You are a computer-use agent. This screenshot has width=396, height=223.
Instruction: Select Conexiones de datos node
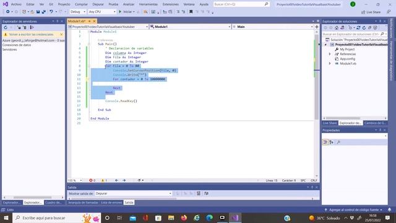point(17,45)
